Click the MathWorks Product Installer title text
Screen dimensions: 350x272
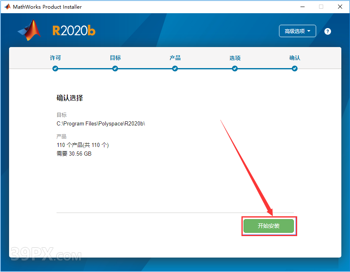pos(47,7)
